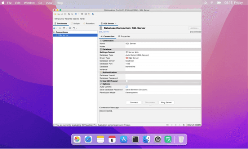This screenshot has height=149, width=248.
Task: Open dropdown arrow next to main toolbar plus
Action: tap(78, 14)
